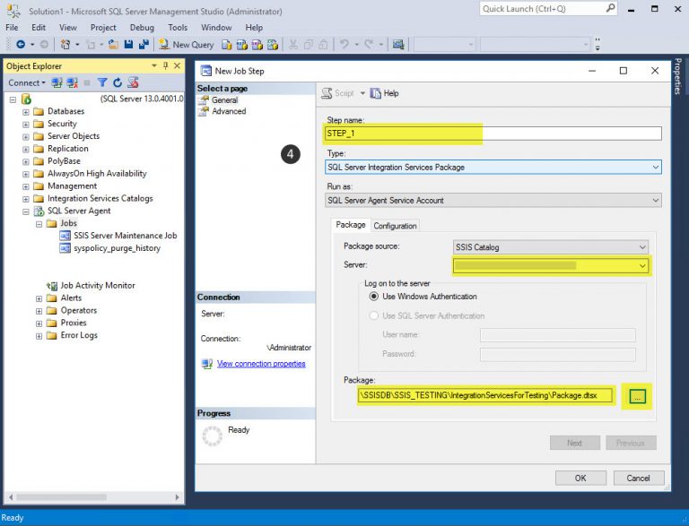This screenshot has height=526, width=689.
Task: Click the Package path field
Action: tap(485, 395)
